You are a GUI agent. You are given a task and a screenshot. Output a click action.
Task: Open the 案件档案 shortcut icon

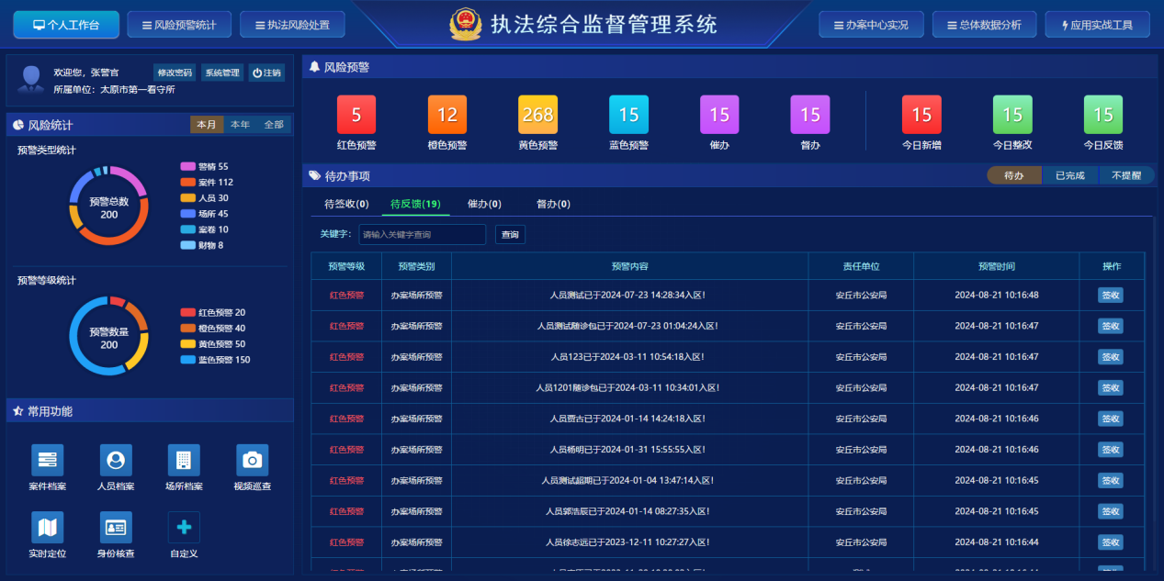[x=47, y=460]
